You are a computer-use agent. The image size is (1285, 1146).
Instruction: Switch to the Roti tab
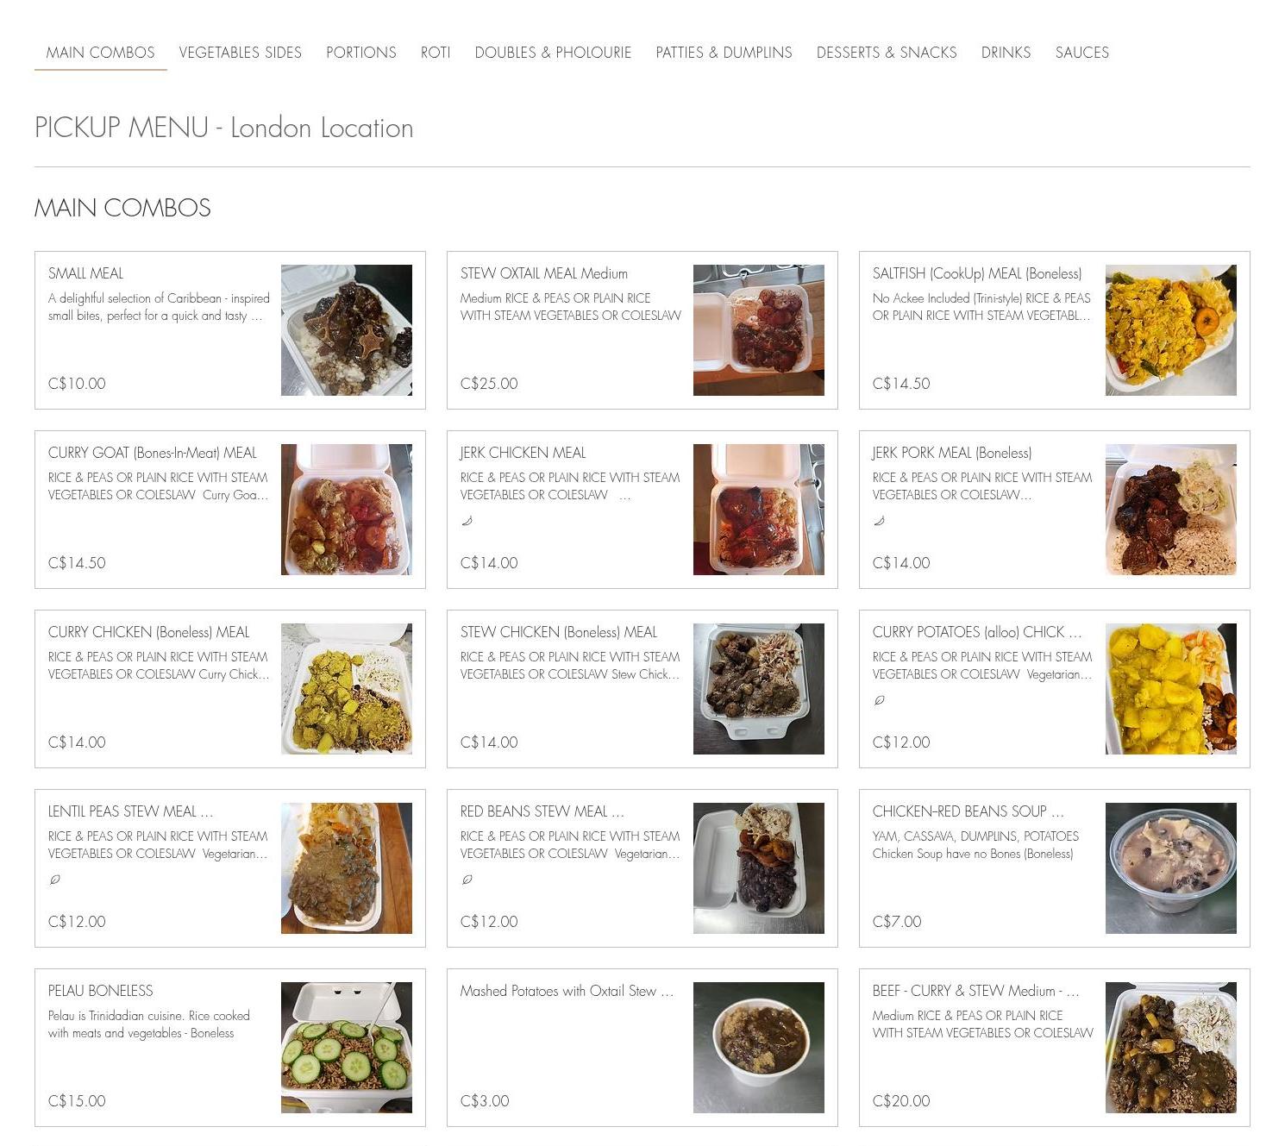[x=436, y=53]
